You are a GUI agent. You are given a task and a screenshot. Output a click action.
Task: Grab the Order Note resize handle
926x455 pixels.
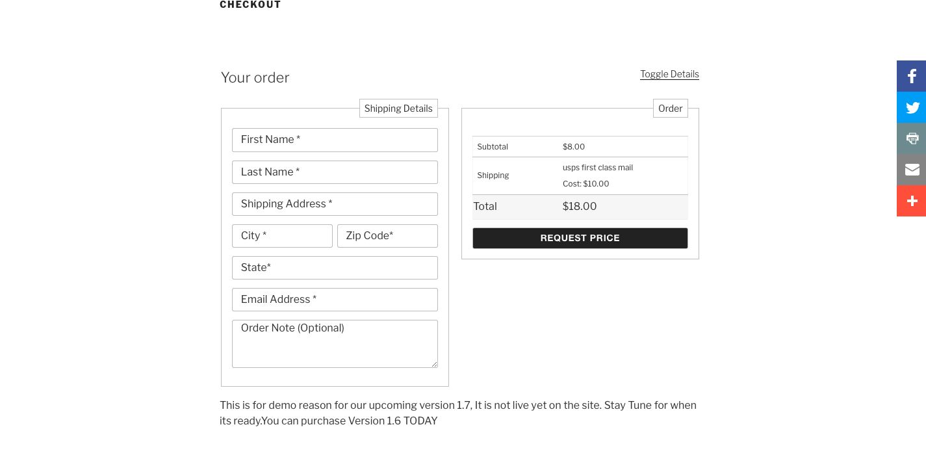pos(434,364)
